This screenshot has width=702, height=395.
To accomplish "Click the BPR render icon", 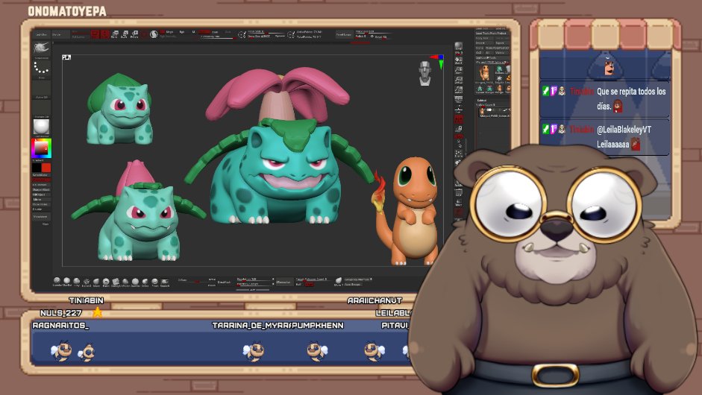I will 459,46.
